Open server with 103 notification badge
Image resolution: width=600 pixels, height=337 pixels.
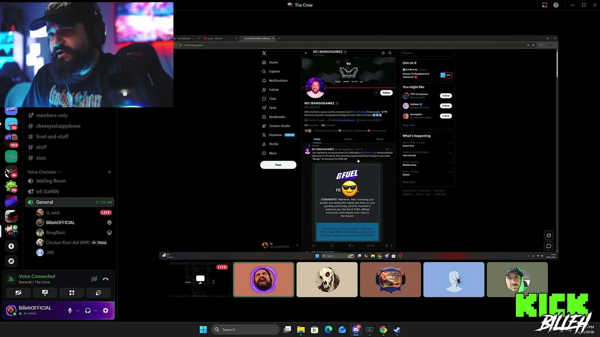11,140
